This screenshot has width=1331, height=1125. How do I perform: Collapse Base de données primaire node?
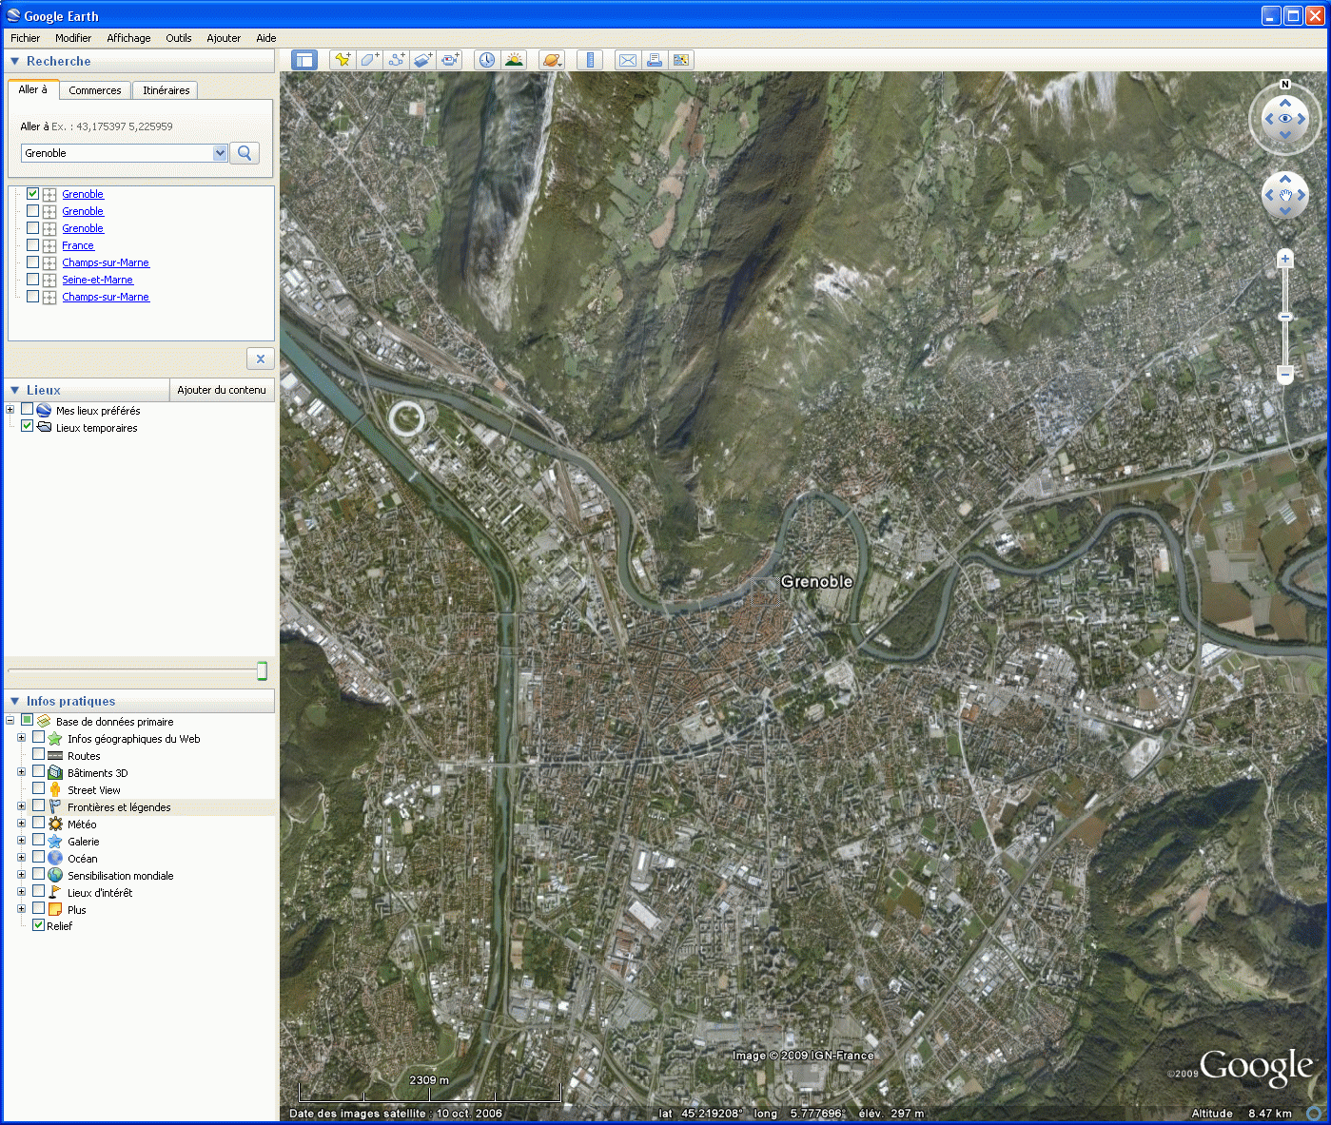coord(10,721)
